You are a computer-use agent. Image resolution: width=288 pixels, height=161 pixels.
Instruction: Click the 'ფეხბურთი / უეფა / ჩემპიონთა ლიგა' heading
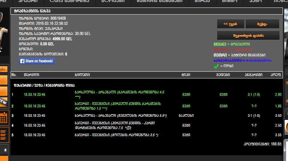44,86
